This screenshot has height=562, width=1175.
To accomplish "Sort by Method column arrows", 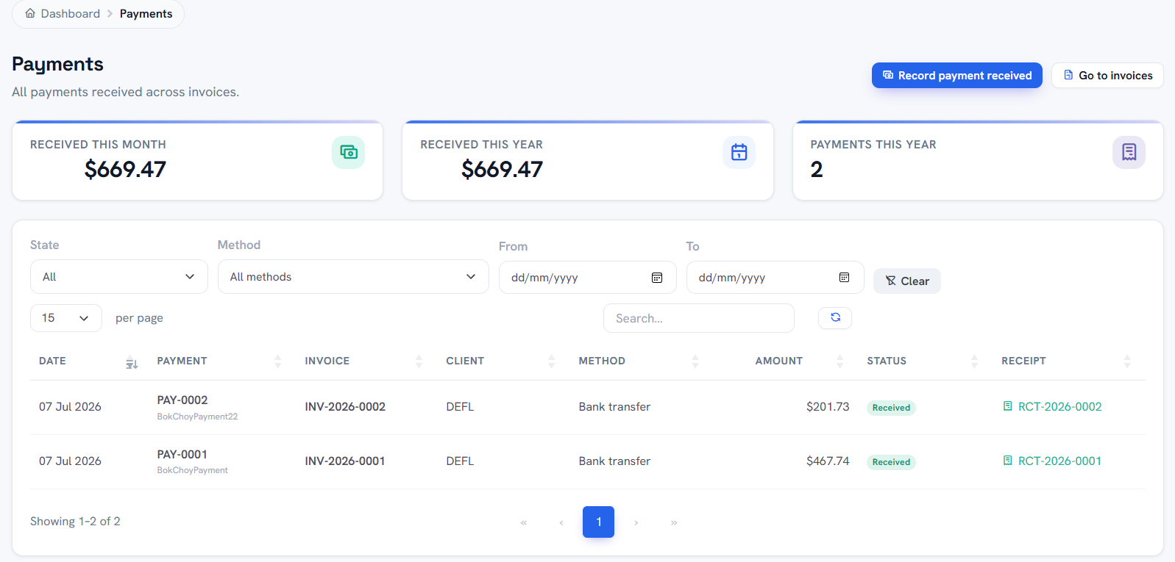I will 695,361.
